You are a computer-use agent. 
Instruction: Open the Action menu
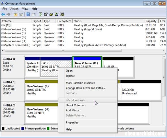(x=14, y=9)
